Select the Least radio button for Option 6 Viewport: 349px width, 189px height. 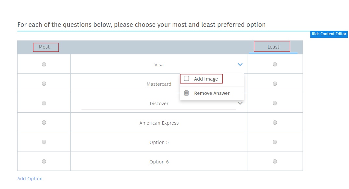pyautogui.click(x=275, y=161)
